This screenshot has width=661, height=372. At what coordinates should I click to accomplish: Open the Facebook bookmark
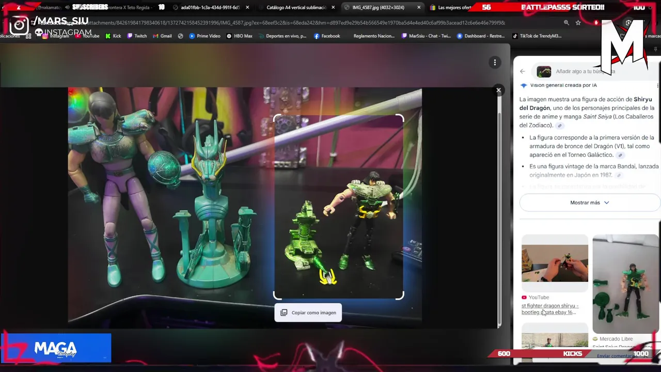point(327,36)
